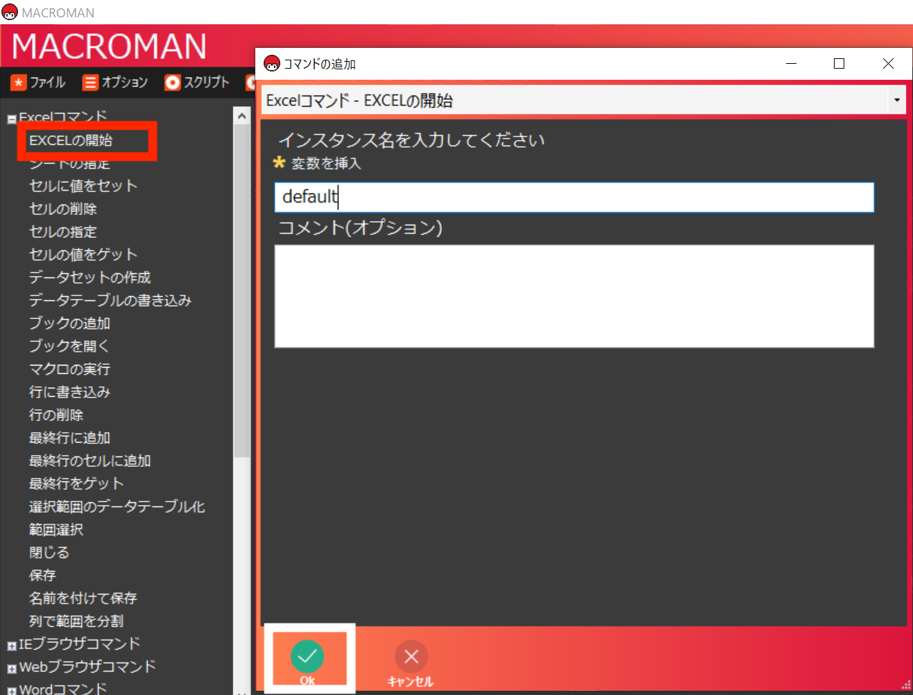Open the ファイル menu in toolbar
Image resolution: width=913 pixels, height=695 pixels.
pos(38,83)
